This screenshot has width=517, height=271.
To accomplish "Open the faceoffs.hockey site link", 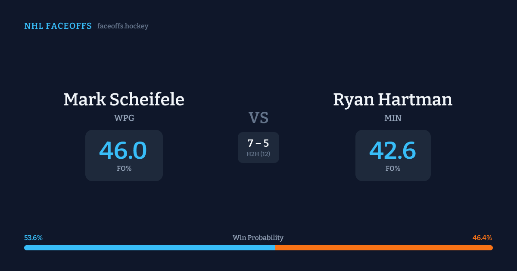I will [x=123, y=26].
